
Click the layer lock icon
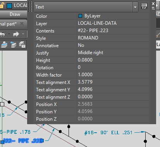[2, 5]
